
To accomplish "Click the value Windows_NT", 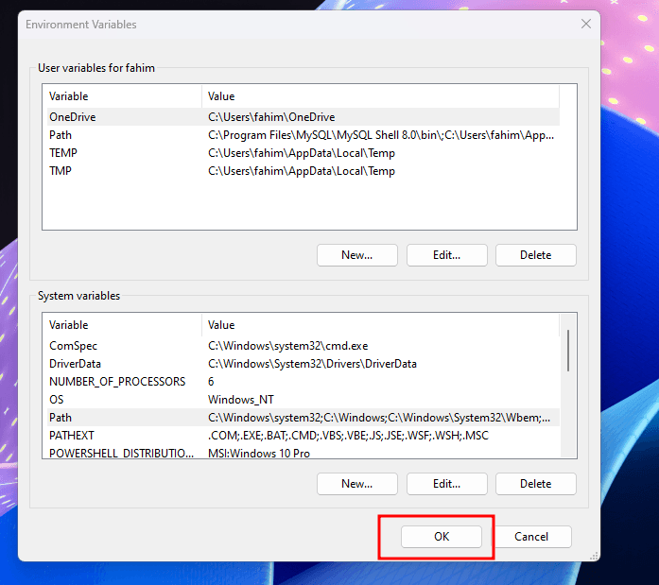I will (241, 400).
